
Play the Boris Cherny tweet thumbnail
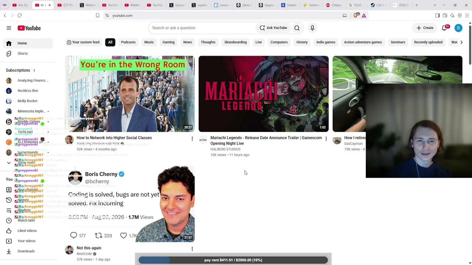coord(130,204)
